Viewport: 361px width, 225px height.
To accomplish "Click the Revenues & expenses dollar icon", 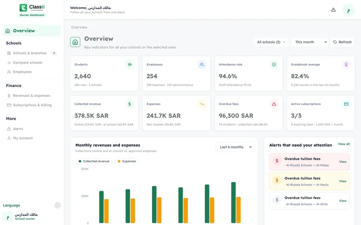I will coord(9,95).
